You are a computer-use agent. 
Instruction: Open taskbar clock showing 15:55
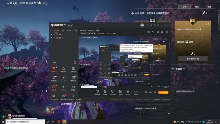coord(210,122)
